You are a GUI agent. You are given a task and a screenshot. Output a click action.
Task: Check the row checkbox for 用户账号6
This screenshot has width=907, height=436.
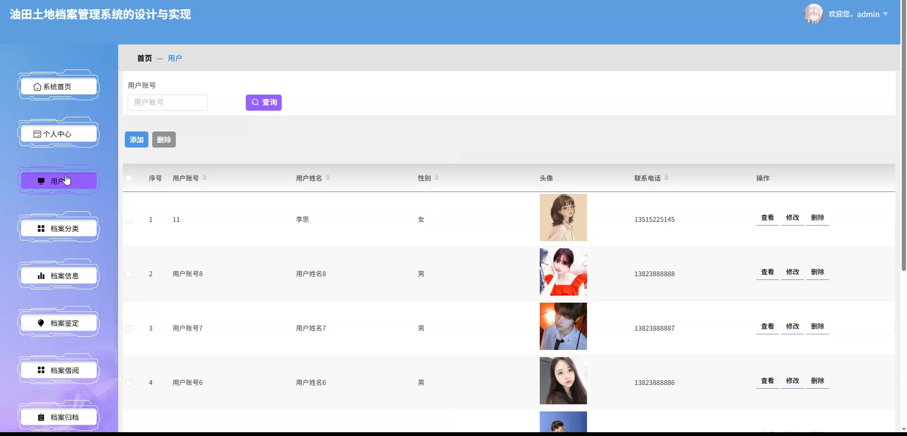[x=129, y=383]
